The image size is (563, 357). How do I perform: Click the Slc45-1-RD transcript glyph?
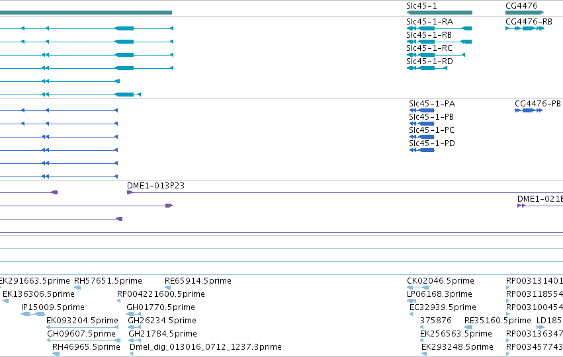click(x=427, y=68)
